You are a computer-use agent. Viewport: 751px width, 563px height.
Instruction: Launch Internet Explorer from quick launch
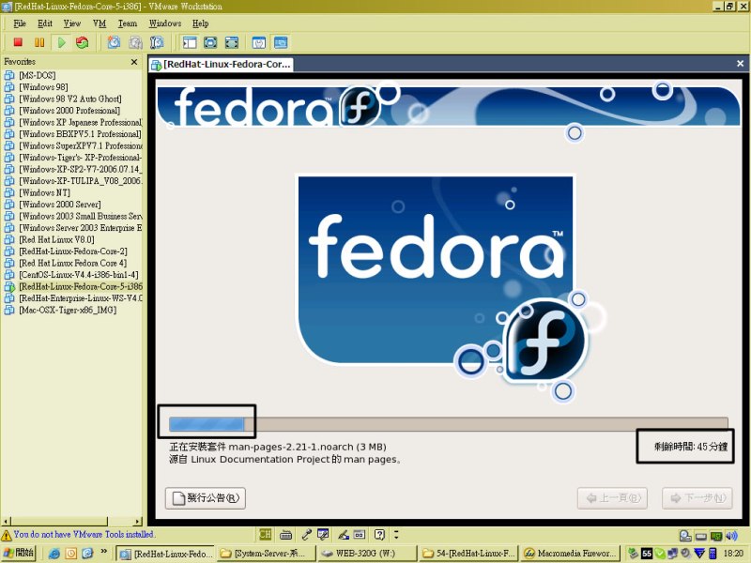click(54, 554)
